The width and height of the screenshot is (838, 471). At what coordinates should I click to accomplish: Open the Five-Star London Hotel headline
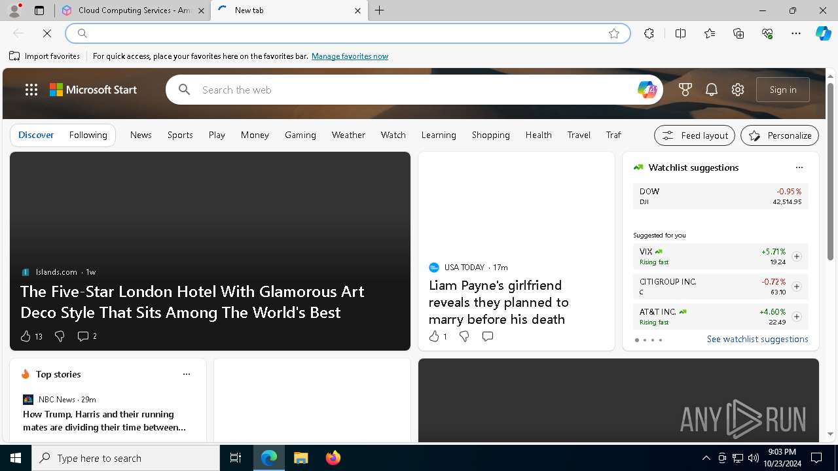click(192, 302)
